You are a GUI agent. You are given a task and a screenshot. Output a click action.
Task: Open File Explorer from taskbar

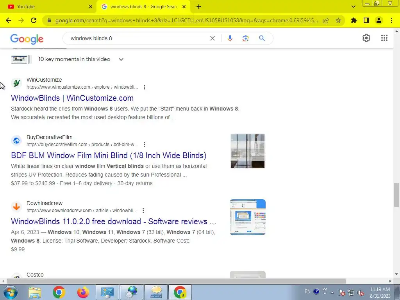[x=35, y=292]
